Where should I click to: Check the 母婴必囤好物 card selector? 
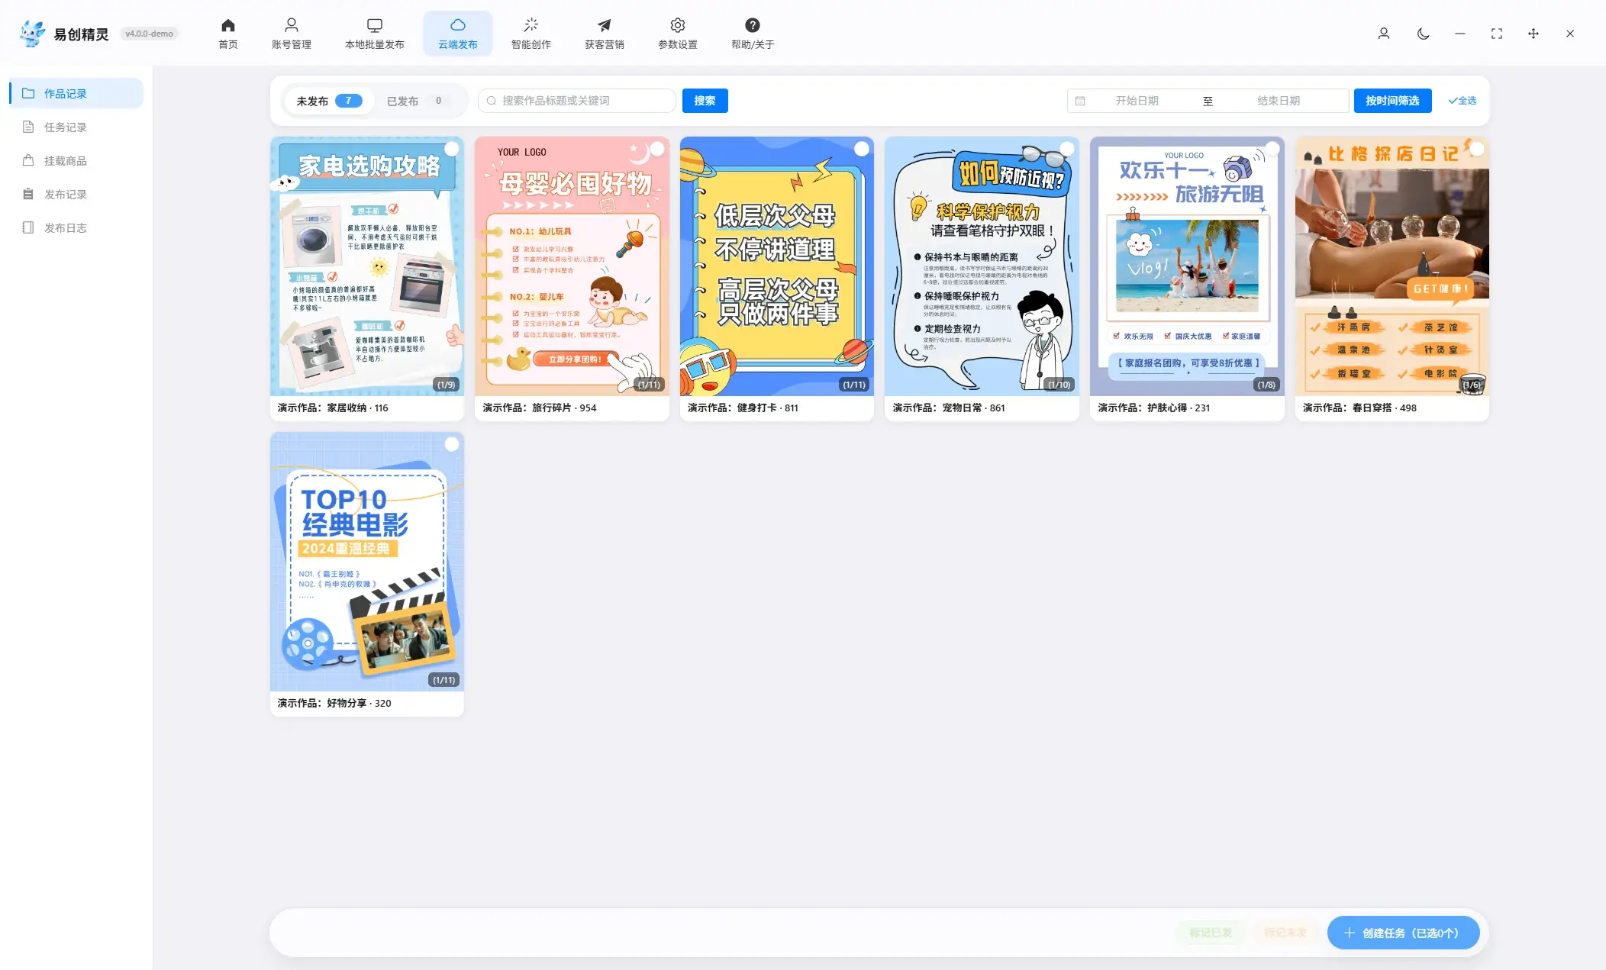click(656, 149)
